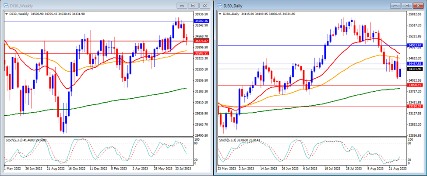427x176 pixels.
Task: Click the 35936.50 value on the Weekly price scale
Action: point(202,14)
